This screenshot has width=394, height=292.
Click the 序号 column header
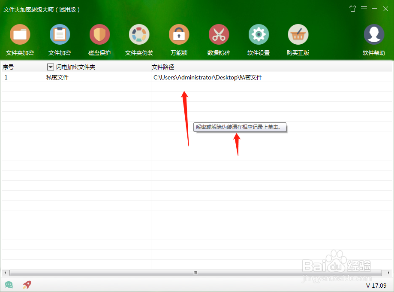pos(23,67)
